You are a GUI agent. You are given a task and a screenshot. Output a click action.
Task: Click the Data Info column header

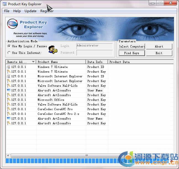point(97,62)
